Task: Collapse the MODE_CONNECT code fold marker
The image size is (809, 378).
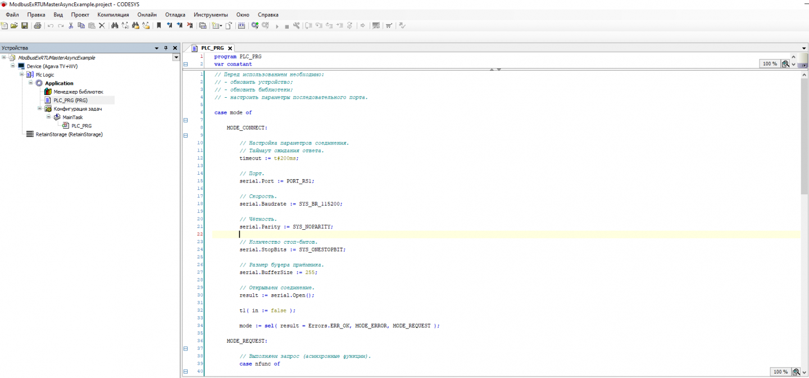Action: [185, 135]
